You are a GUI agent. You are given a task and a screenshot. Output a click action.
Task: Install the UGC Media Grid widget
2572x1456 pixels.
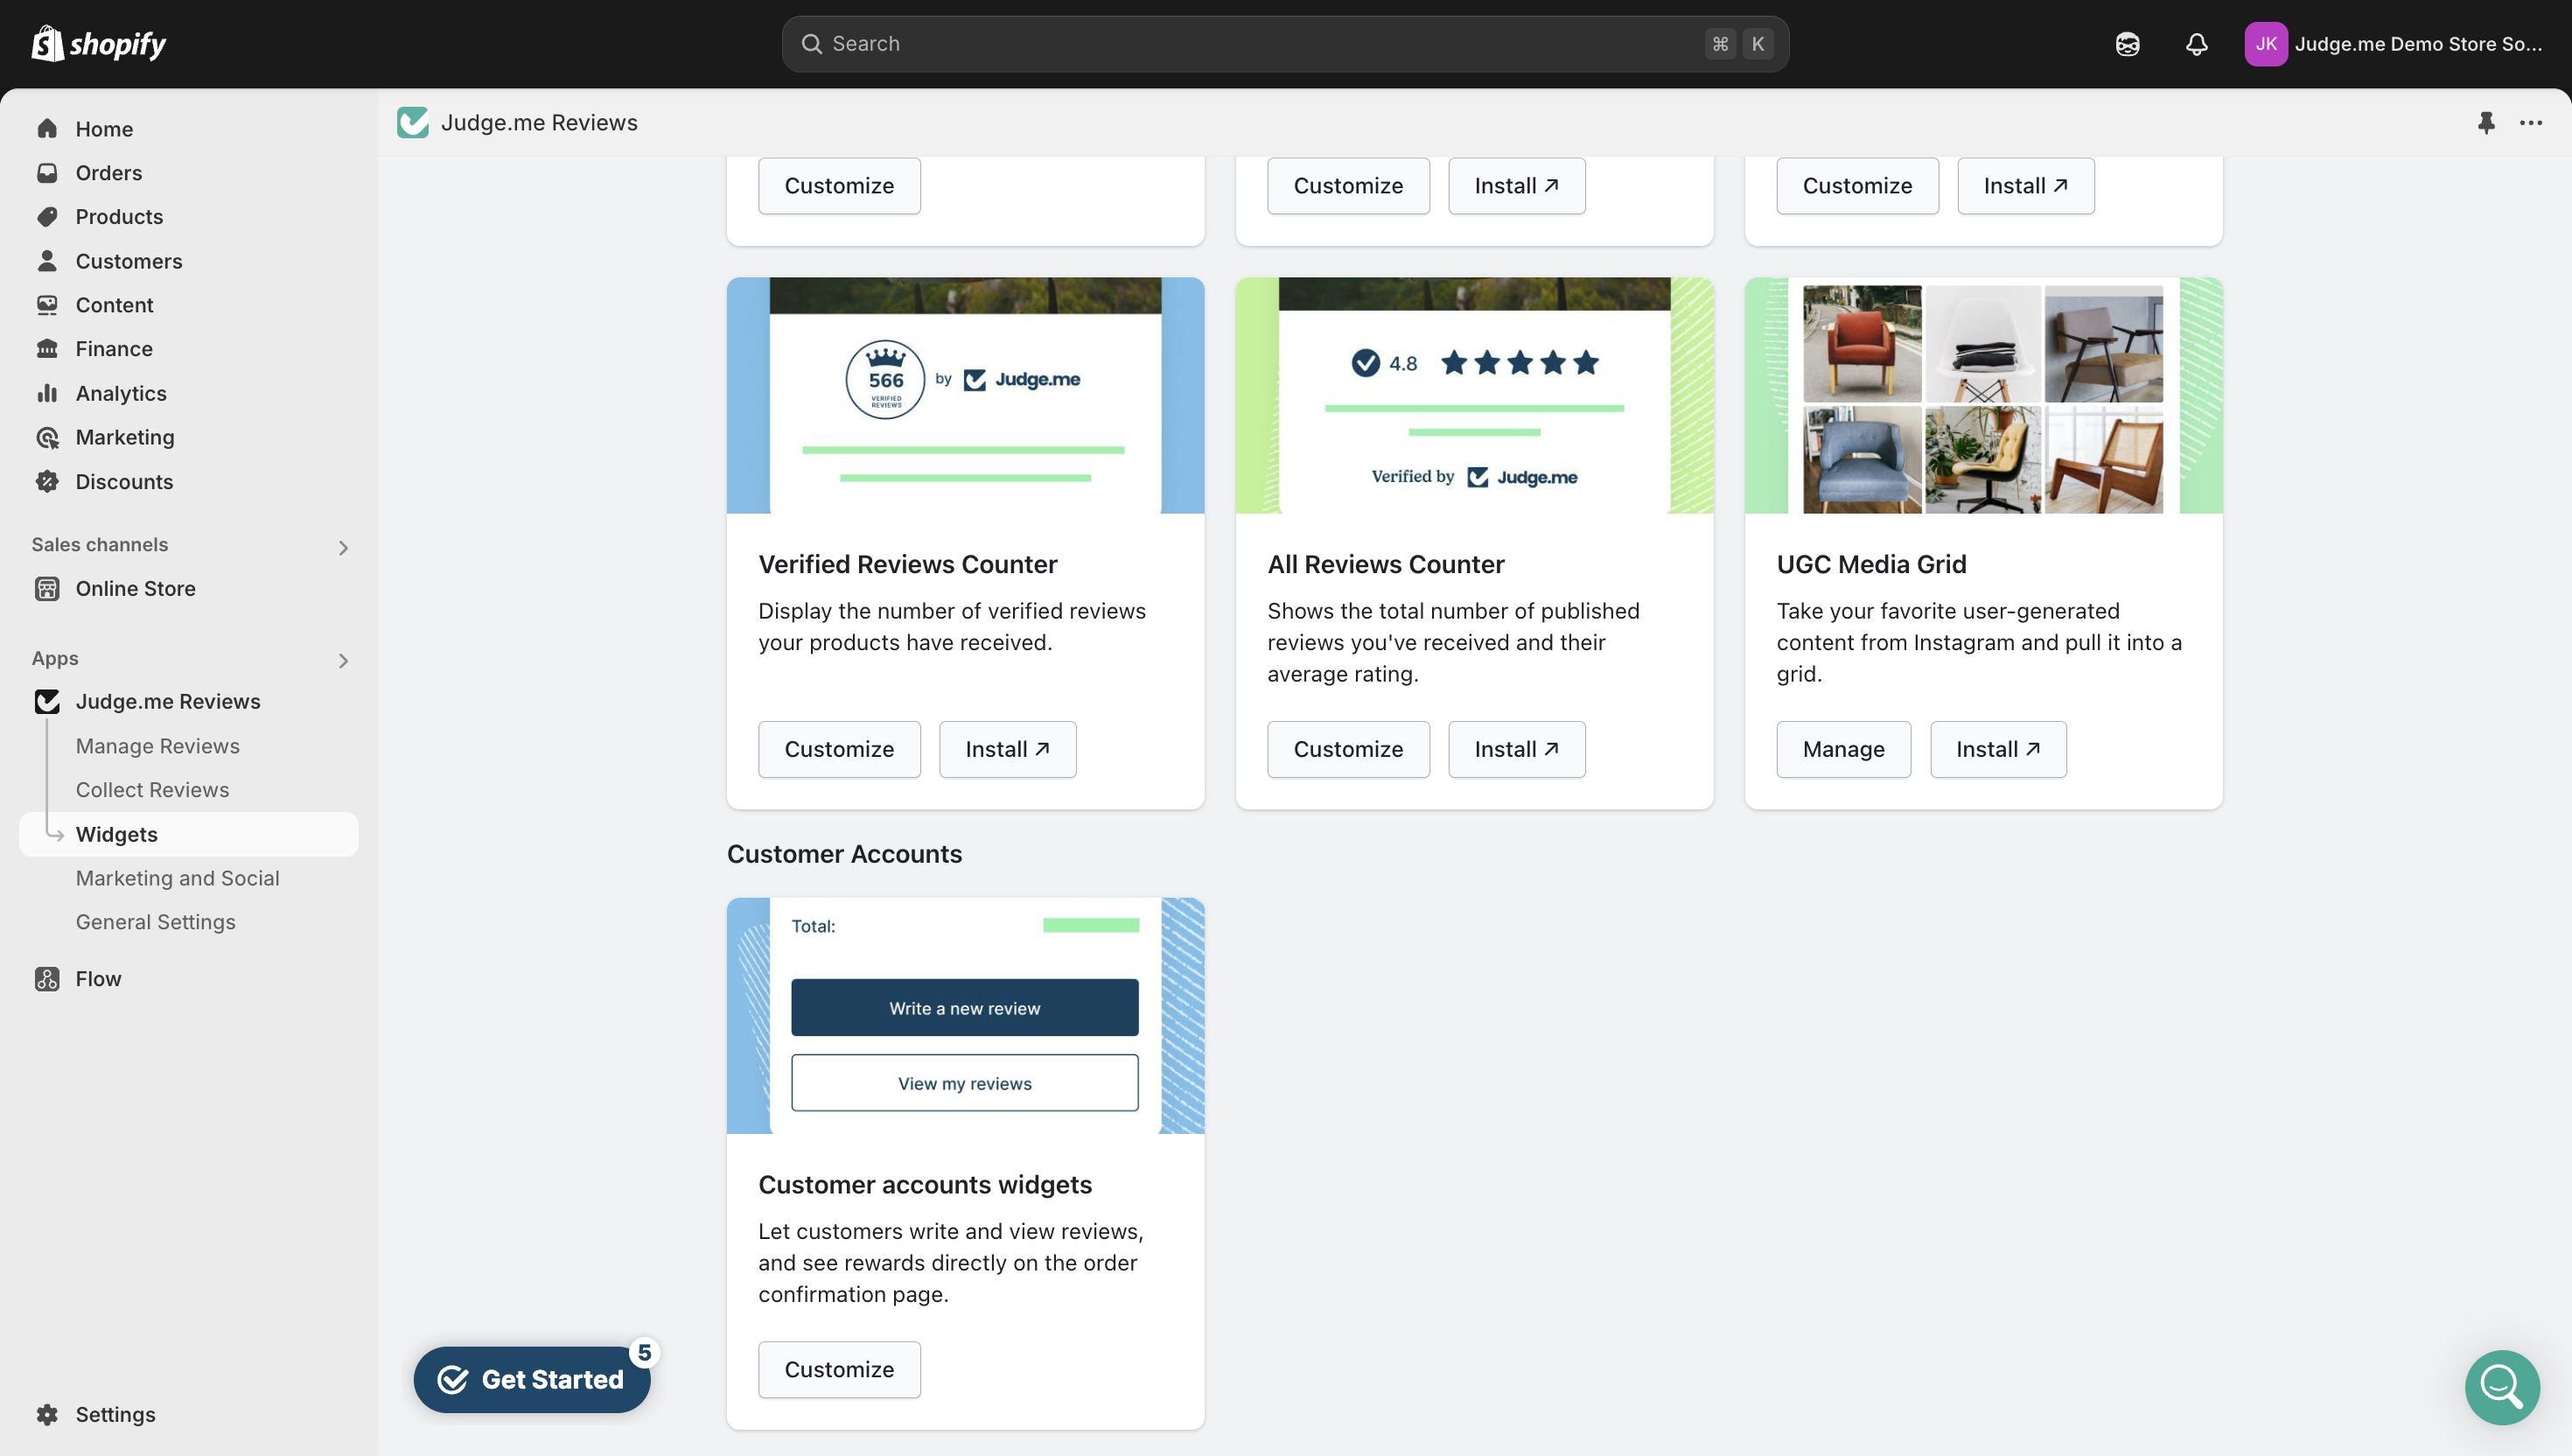pyautogui.click(x=1997, y=749)
